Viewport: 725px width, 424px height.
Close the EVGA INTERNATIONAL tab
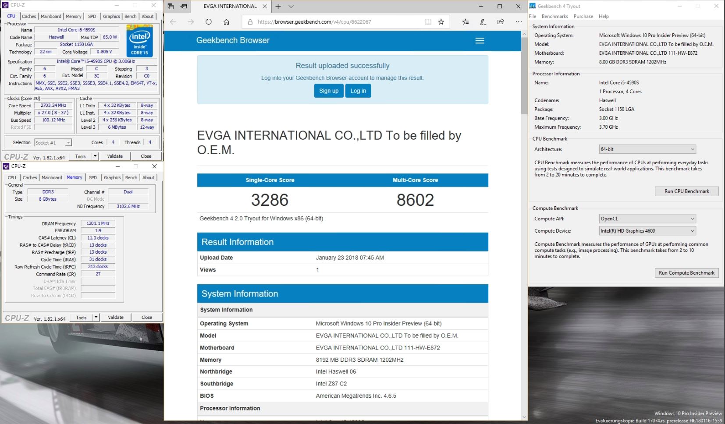265,7
